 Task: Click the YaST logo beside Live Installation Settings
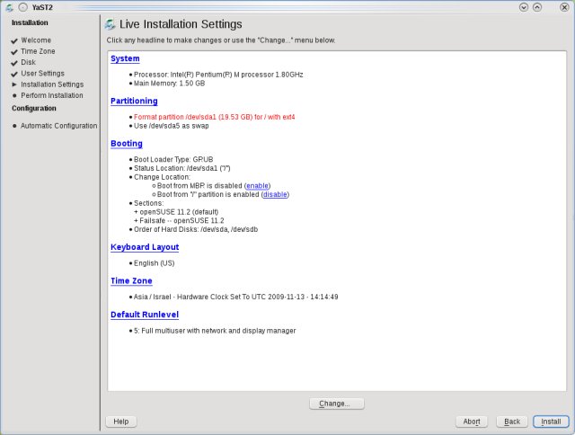pos(110,24)
